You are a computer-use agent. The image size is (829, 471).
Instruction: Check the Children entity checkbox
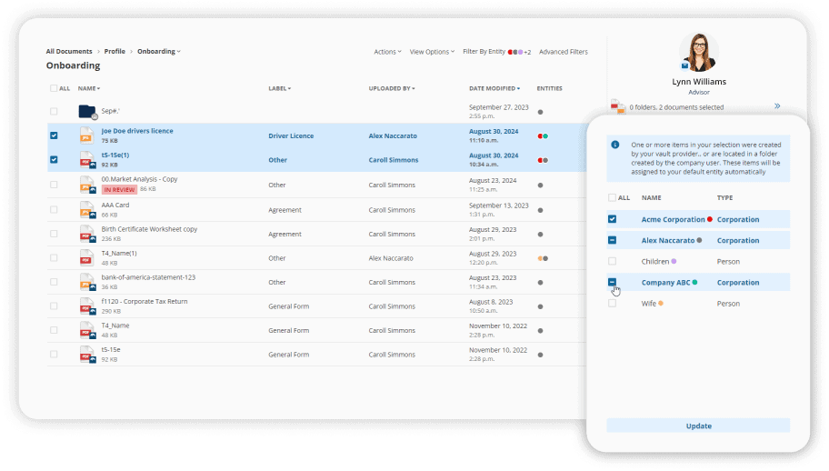pyautogui.click(x=613, y=261)
